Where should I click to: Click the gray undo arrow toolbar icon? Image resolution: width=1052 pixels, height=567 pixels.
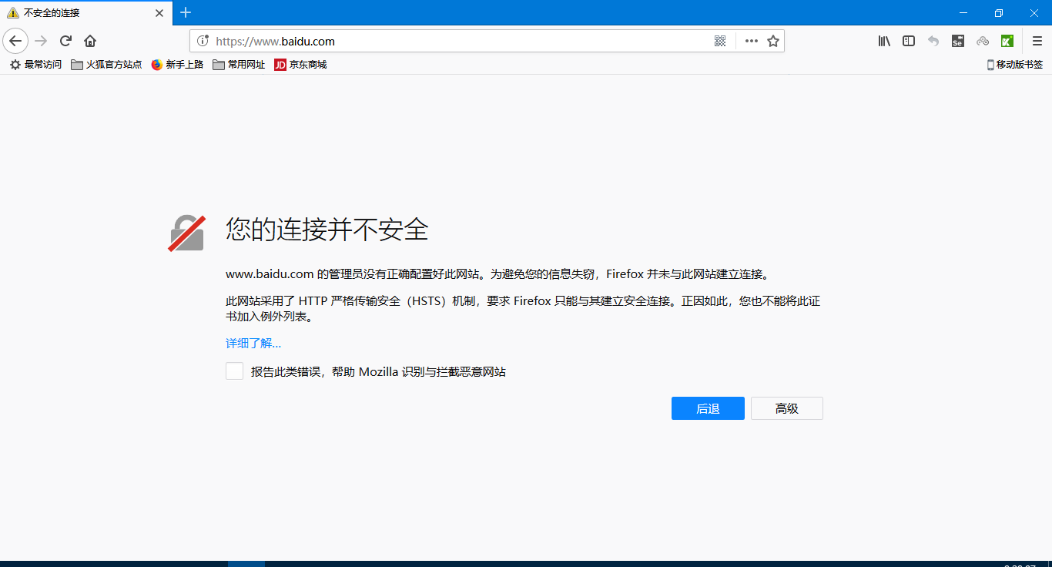[933, 41]
